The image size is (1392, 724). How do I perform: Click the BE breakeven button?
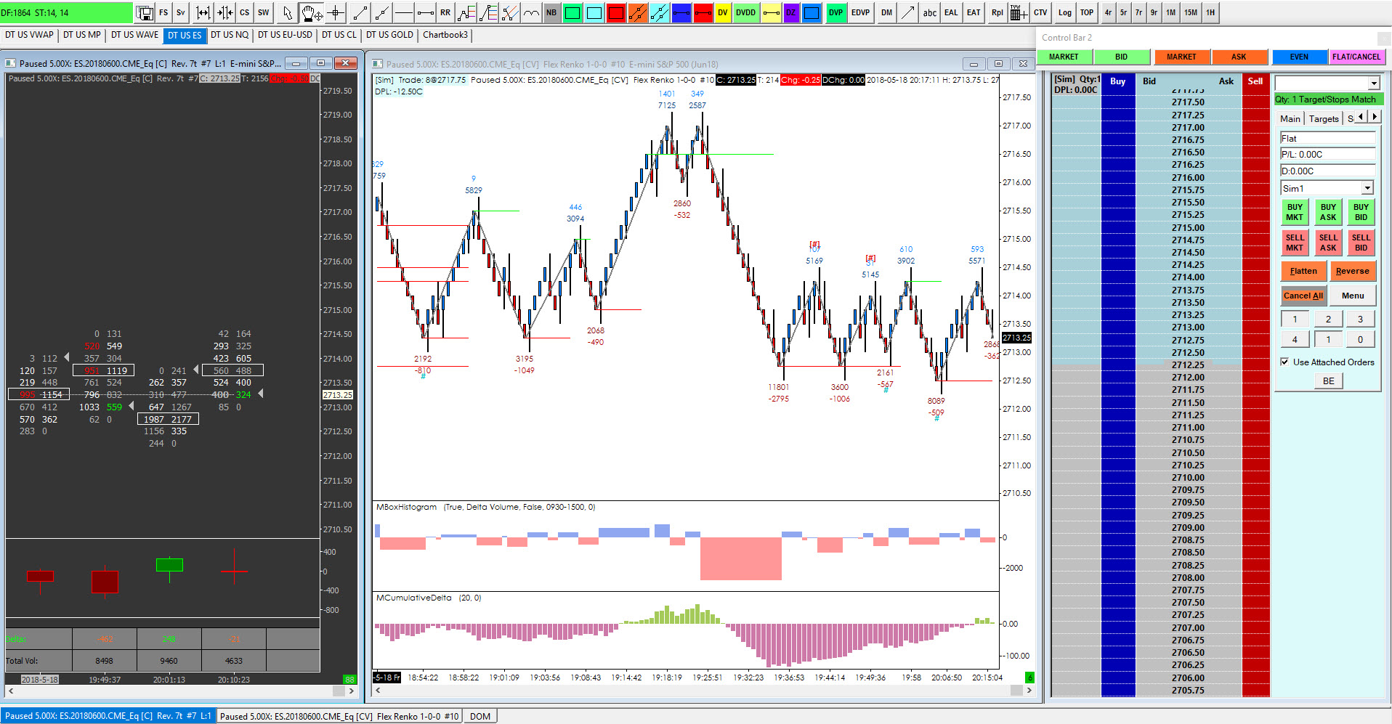click(x=1329, y=381)
